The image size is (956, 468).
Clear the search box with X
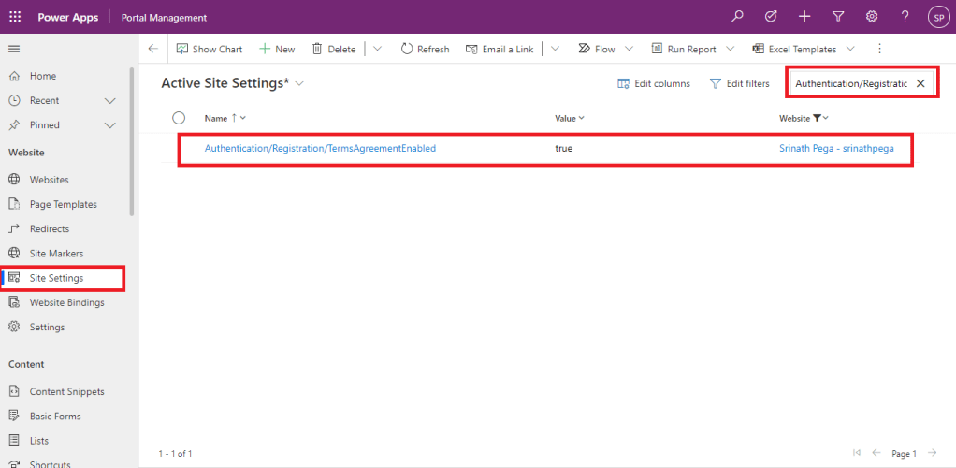(x=920, y=83)
